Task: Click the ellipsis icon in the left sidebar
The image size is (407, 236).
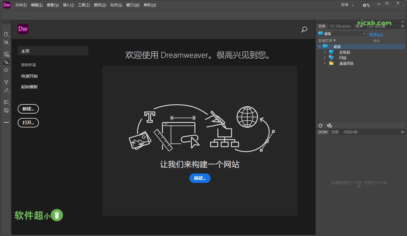Action: [6, 122]
